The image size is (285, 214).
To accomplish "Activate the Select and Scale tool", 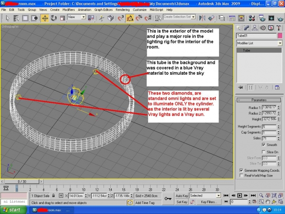I will [x=63, y=18].
